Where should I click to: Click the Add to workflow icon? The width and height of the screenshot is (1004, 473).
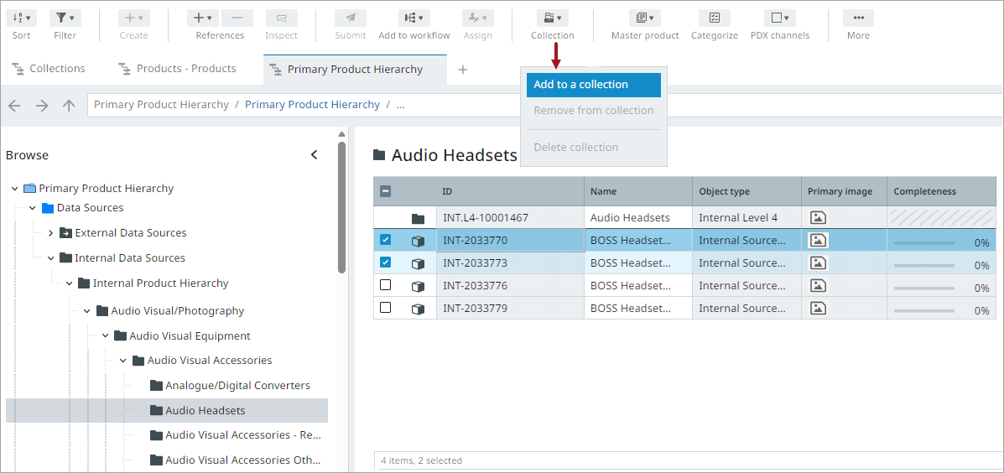coord(414,18)
